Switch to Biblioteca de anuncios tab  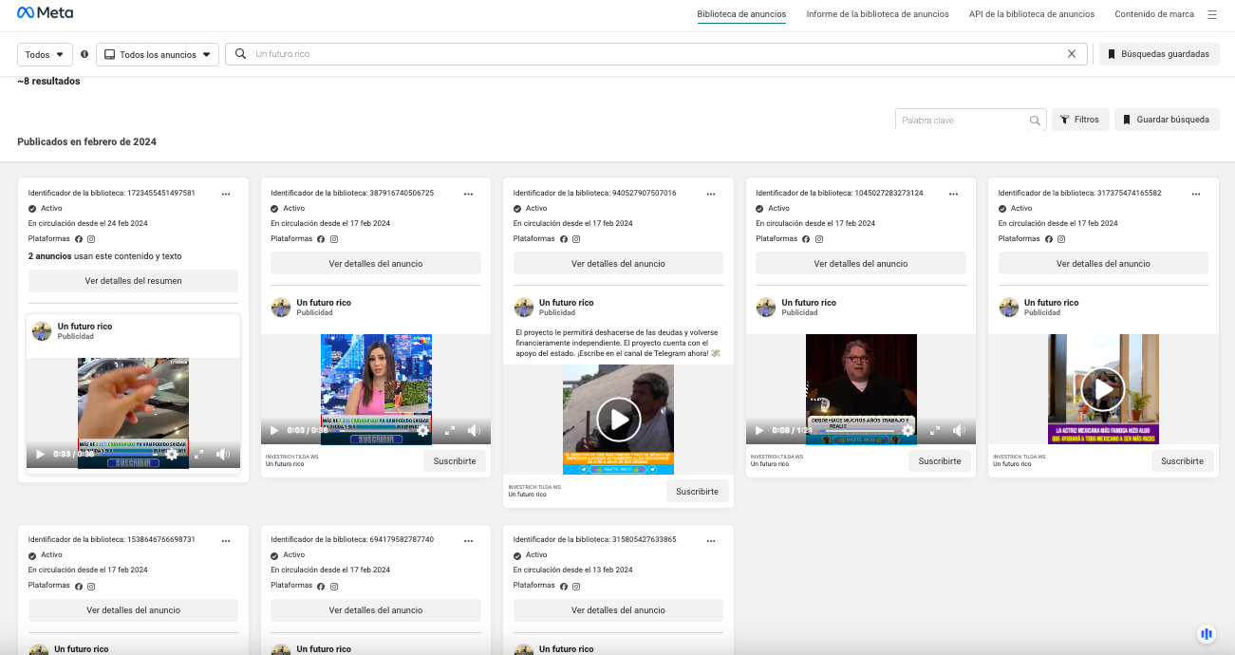coord(741,14)
